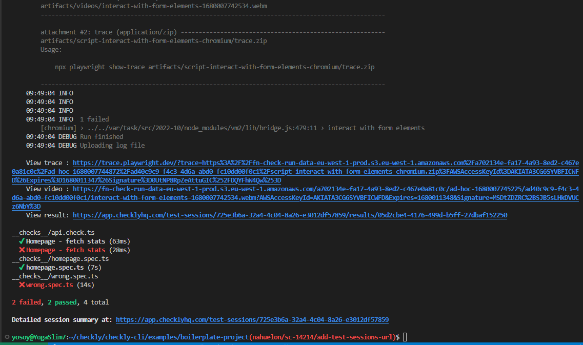Click the trace.zip artifacts path line
The height and width of the screenshot is (345, 583).
coord(154,41)
